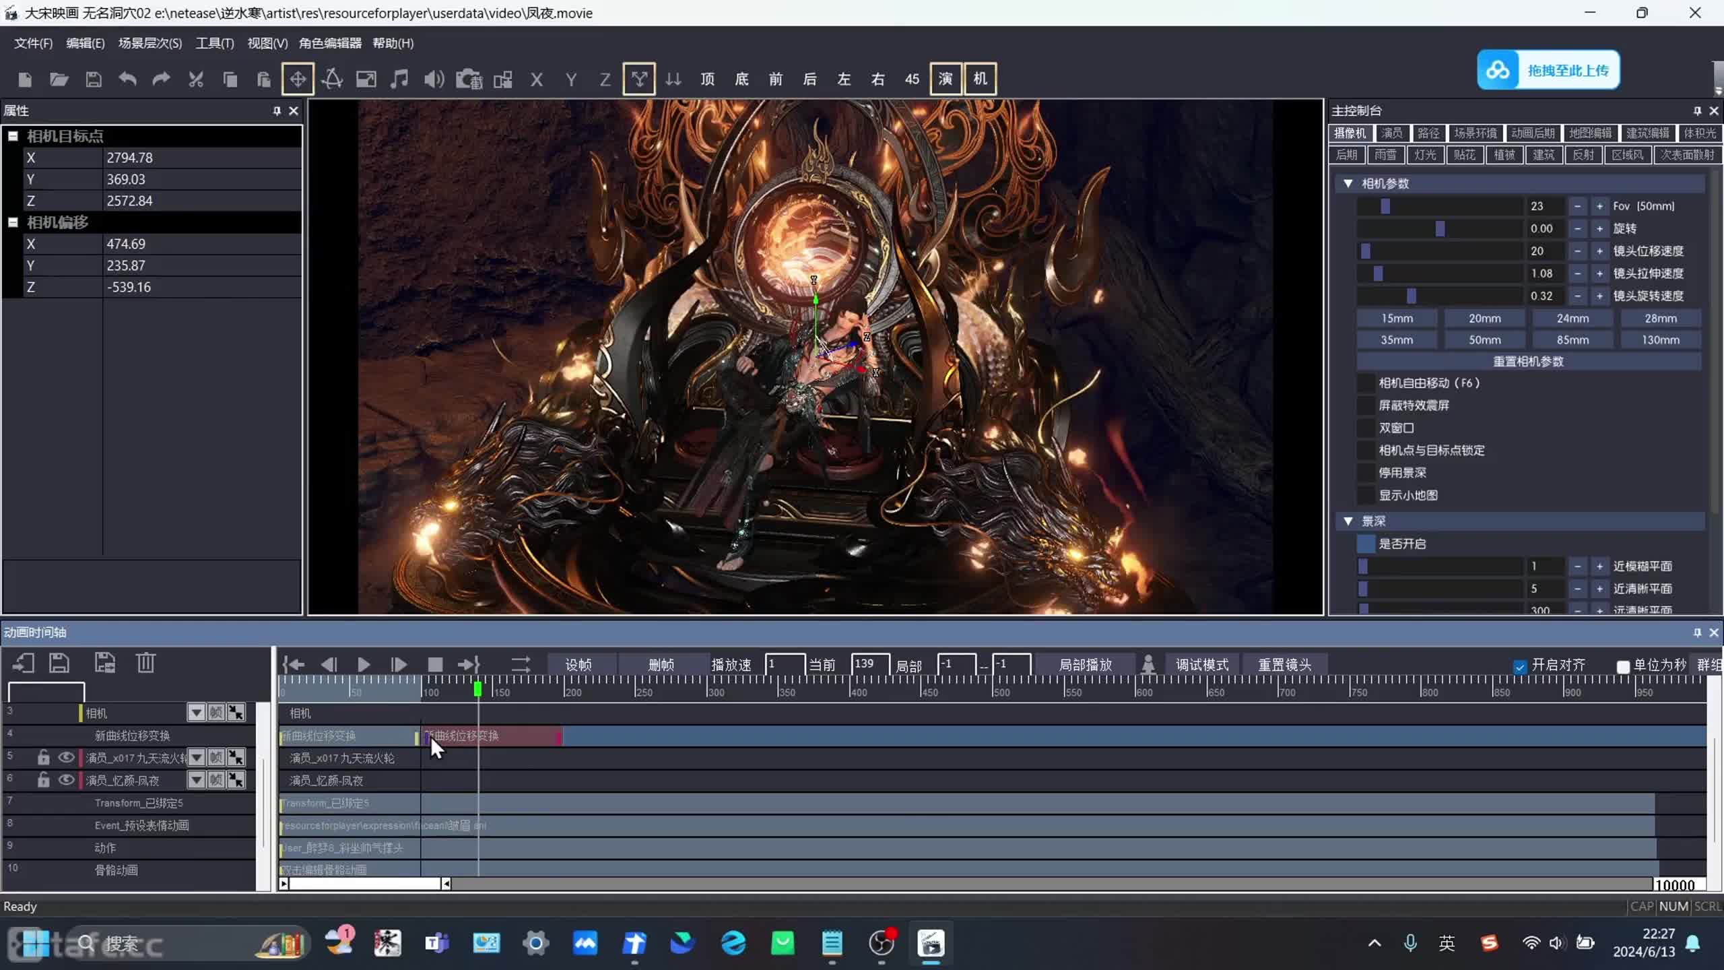Toggle the 机 camera mode button
Screen dimensions: 1724x970
click(x=980, y=79)
